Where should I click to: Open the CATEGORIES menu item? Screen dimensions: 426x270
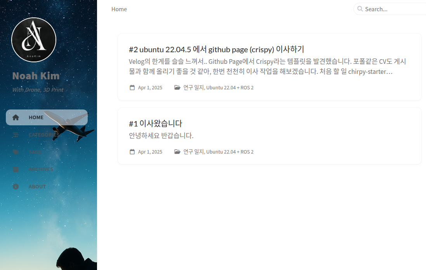coord(47,135)
